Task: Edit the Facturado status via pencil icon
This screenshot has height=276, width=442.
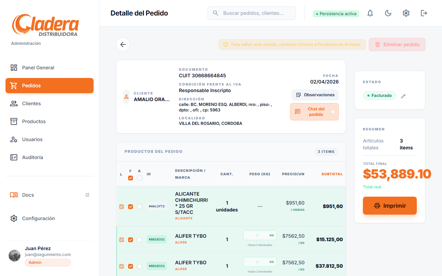Action: [403, 96]
